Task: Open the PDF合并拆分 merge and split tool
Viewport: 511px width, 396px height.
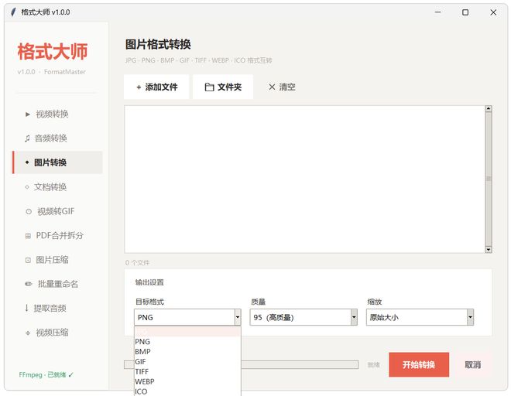Action: tap(58, 235)
